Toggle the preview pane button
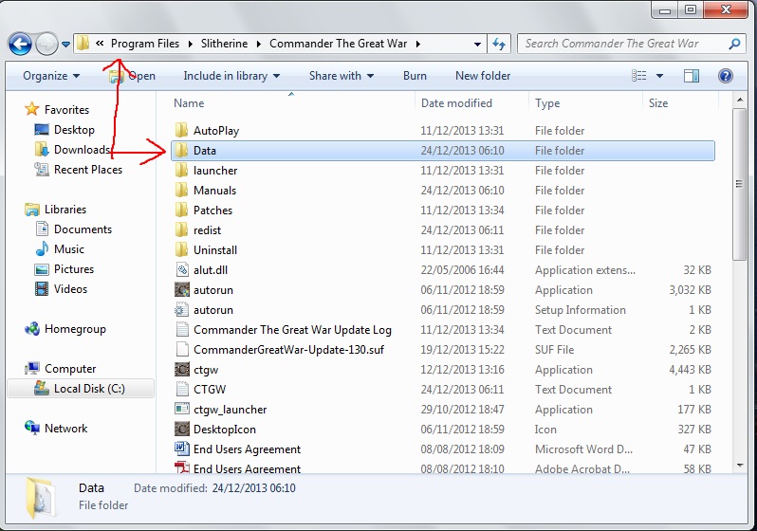This screenshot has height=531, width=757. point(692,76)
